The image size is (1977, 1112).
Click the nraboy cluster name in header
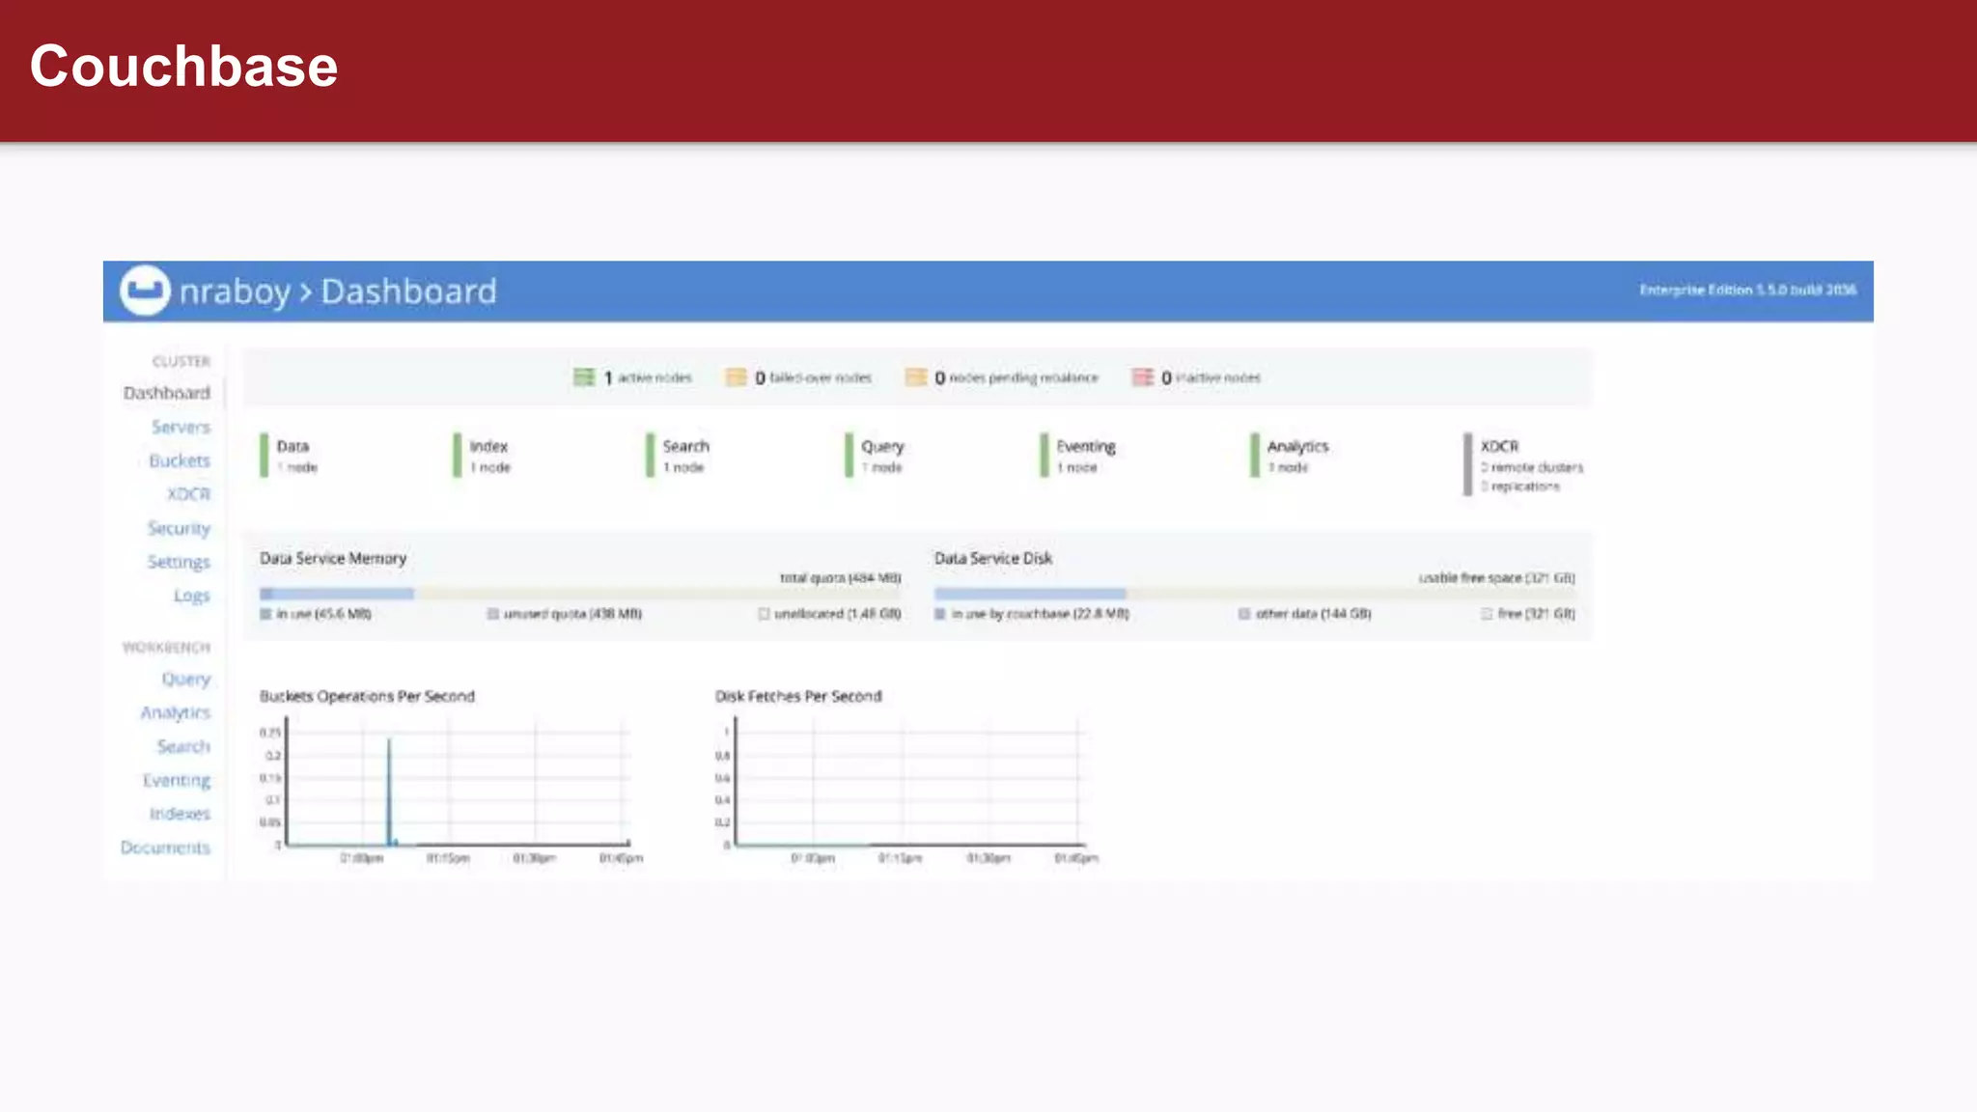pyautogui.click(x=235, y=292)
